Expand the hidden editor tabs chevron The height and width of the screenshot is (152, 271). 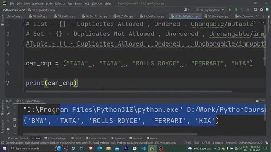[257, 16]
